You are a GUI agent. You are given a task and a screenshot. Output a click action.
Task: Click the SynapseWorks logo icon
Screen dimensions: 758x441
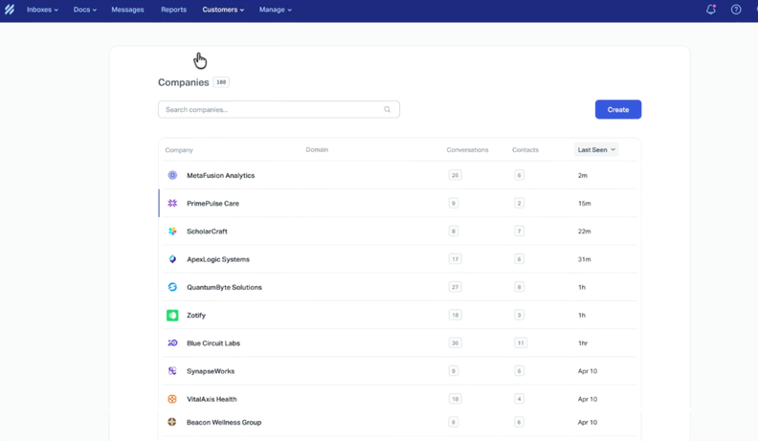click(x=172, y=371)
